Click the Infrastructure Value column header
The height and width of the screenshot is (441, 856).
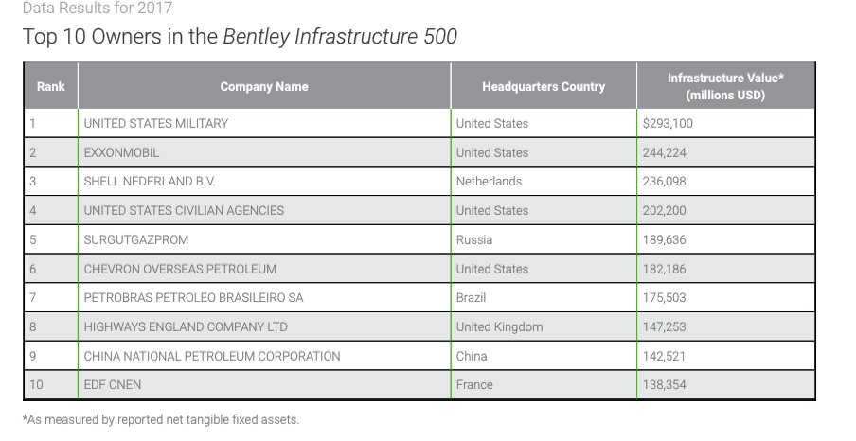[x=725, y=86]
